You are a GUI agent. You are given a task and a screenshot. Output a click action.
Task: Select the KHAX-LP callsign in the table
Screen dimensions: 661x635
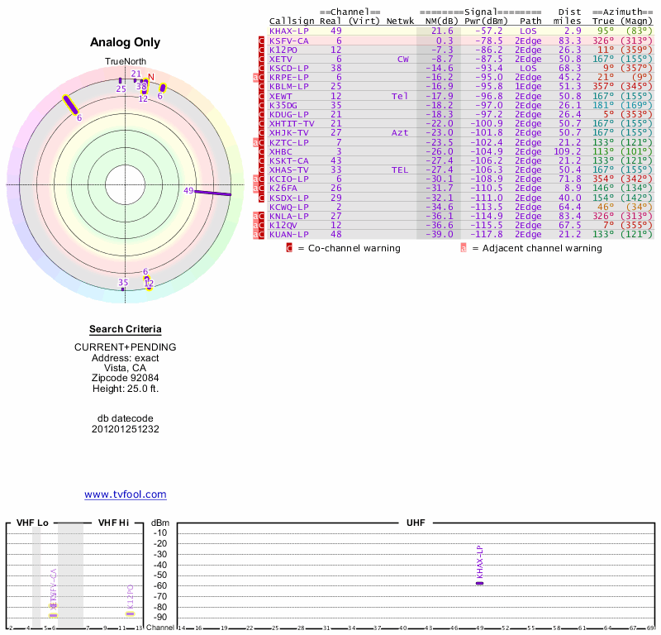[288, 31]
